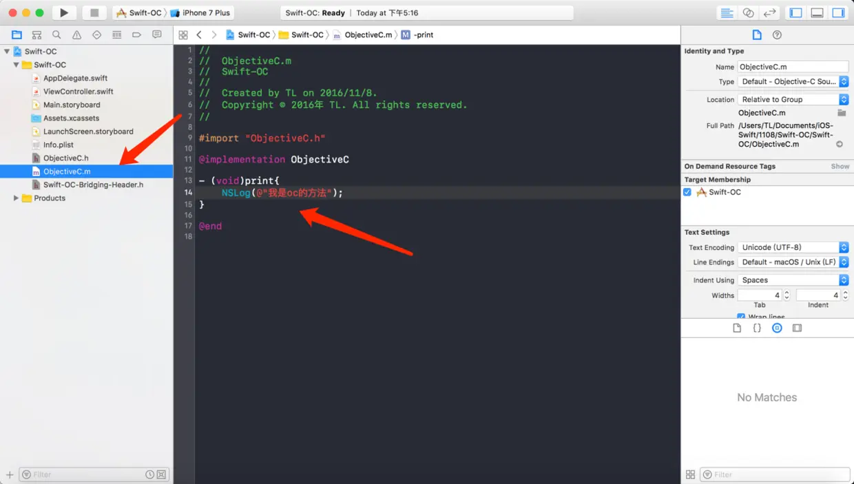This screenshot has width=854, height=484.
Task: Open the Project navigator
Action: [17, 34]
